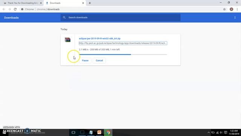Select the Downloads browser tab

tap(64, 3)
